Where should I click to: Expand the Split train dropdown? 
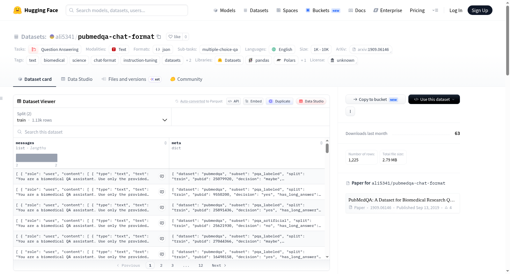coord(92,117)
